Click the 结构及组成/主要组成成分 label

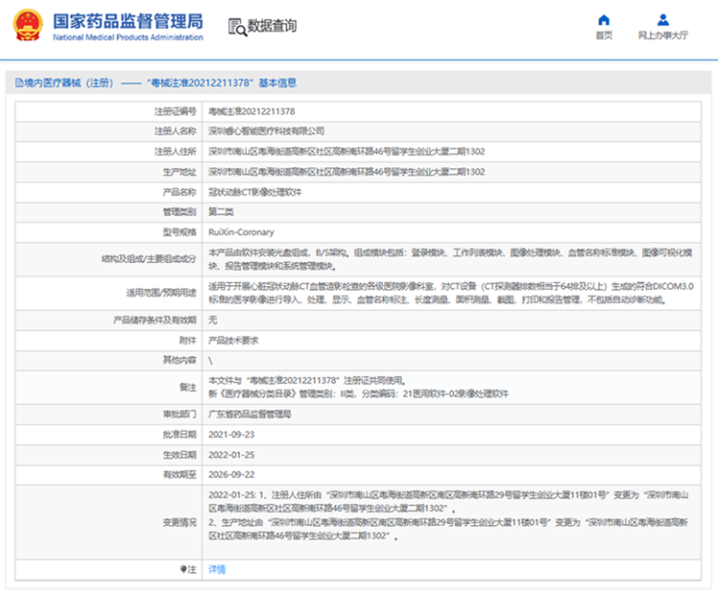pyautogui.click(x=148, y=259)
